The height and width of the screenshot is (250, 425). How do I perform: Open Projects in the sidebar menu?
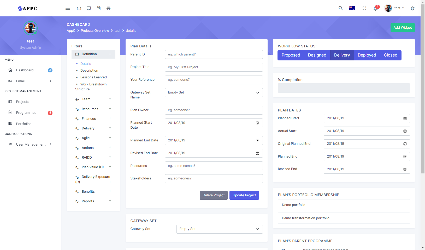(x=22, y=102)
